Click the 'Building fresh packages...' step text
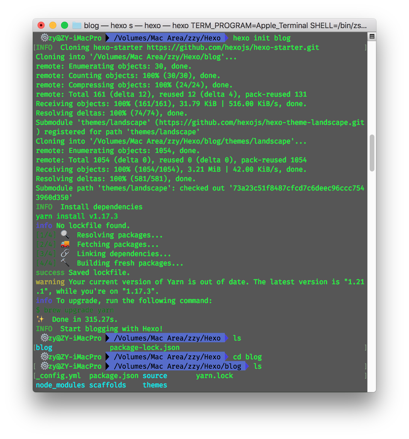Image resolution: width=409 pixels, height=439 pixels. pyautogui.click(x=130, y=263)
